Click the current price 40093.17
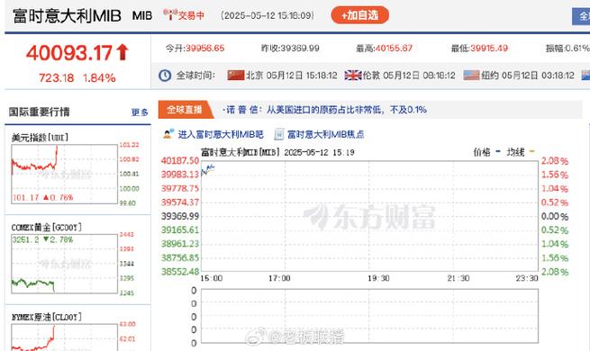The image size is (590, 351). [69, 52]
